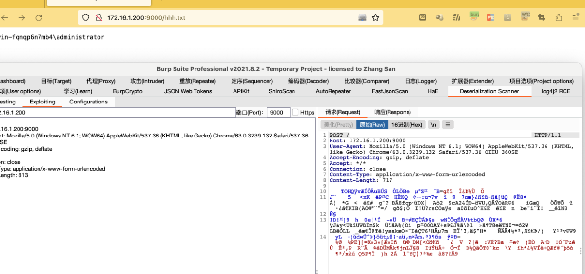585x274 pixels.
Task: Open the BurpCrypto tab
Action: (x=128, y=91)
